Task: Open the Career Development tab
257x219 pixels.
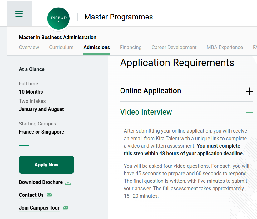Action: pos(174,48)
